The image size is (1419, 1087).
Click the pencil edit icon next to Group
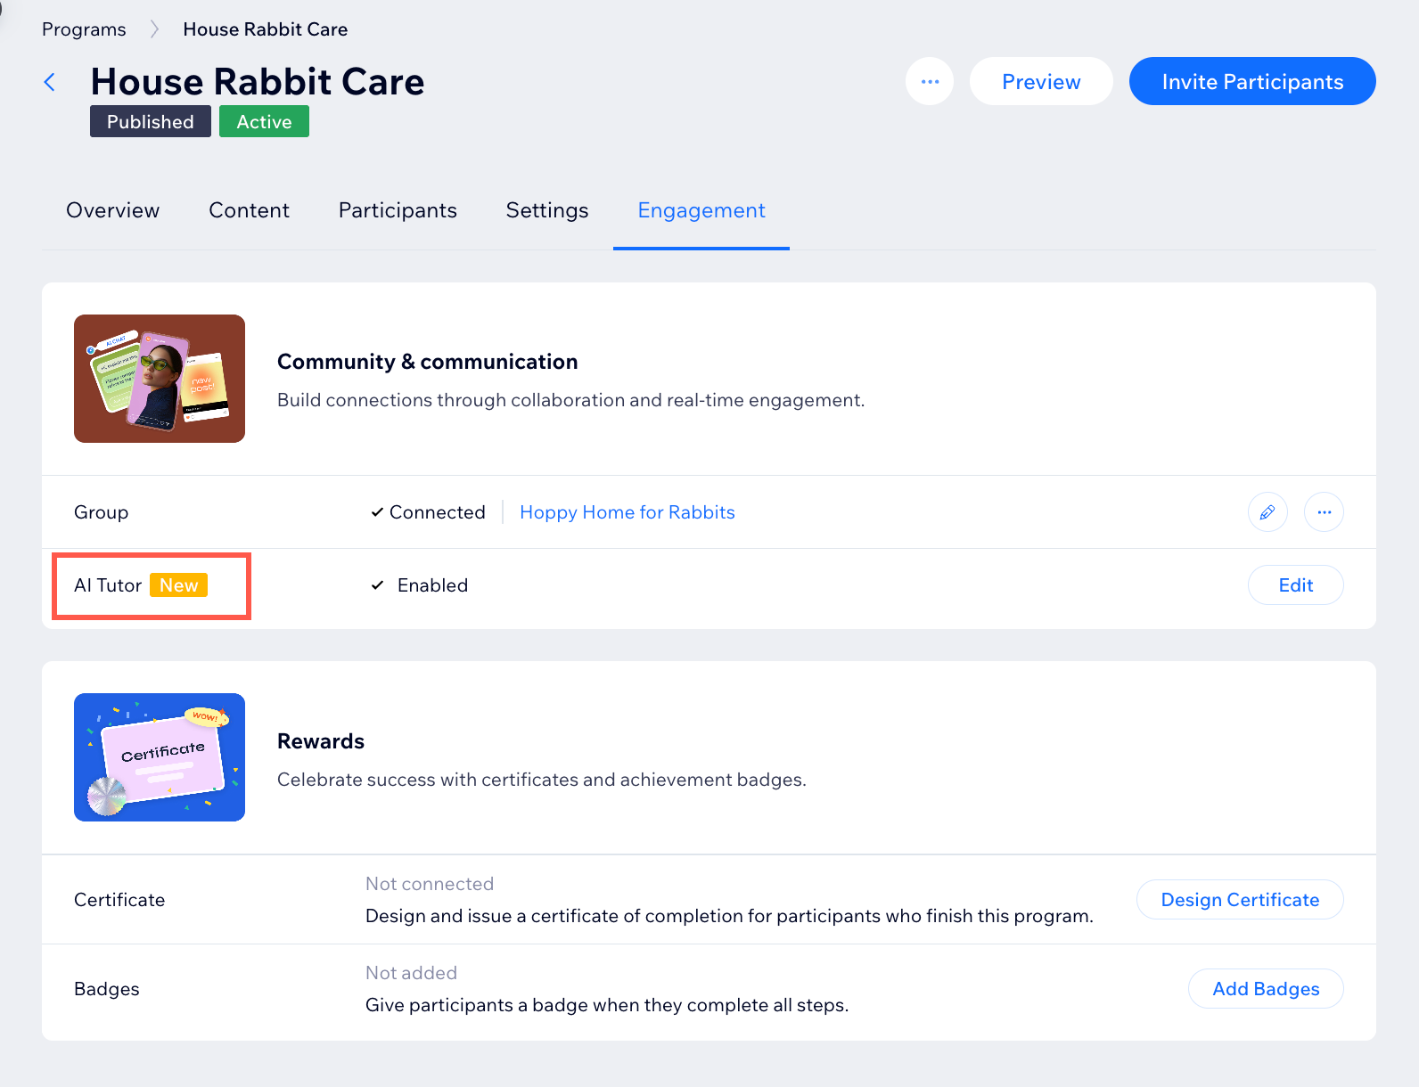click(x=1267, y=512)
